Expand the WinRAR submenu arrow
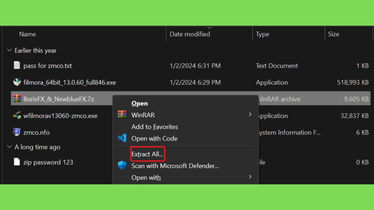The height and width of the screenshot is (210, 374). pos(250,114)
